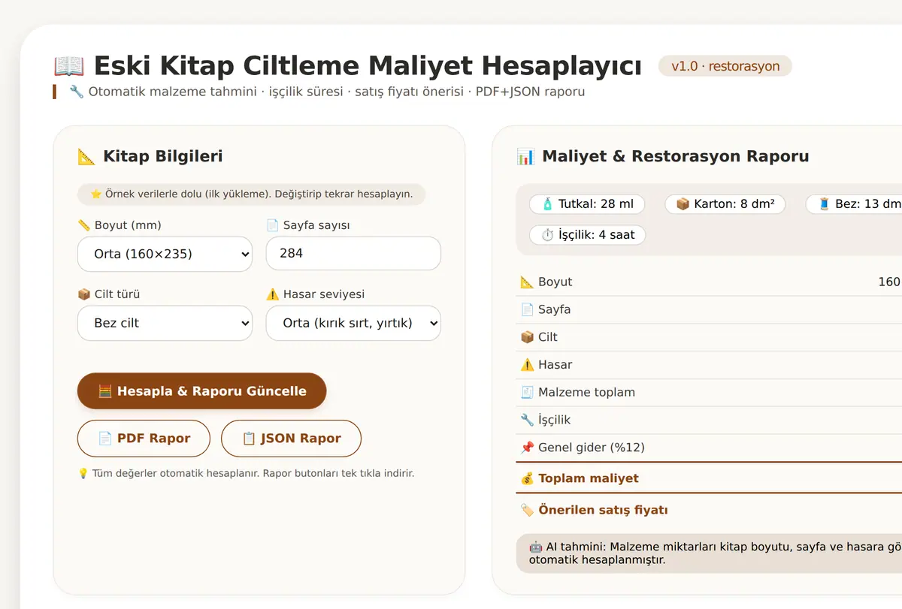Click the page icon in Sayfa report row

(x=527, y=309)
